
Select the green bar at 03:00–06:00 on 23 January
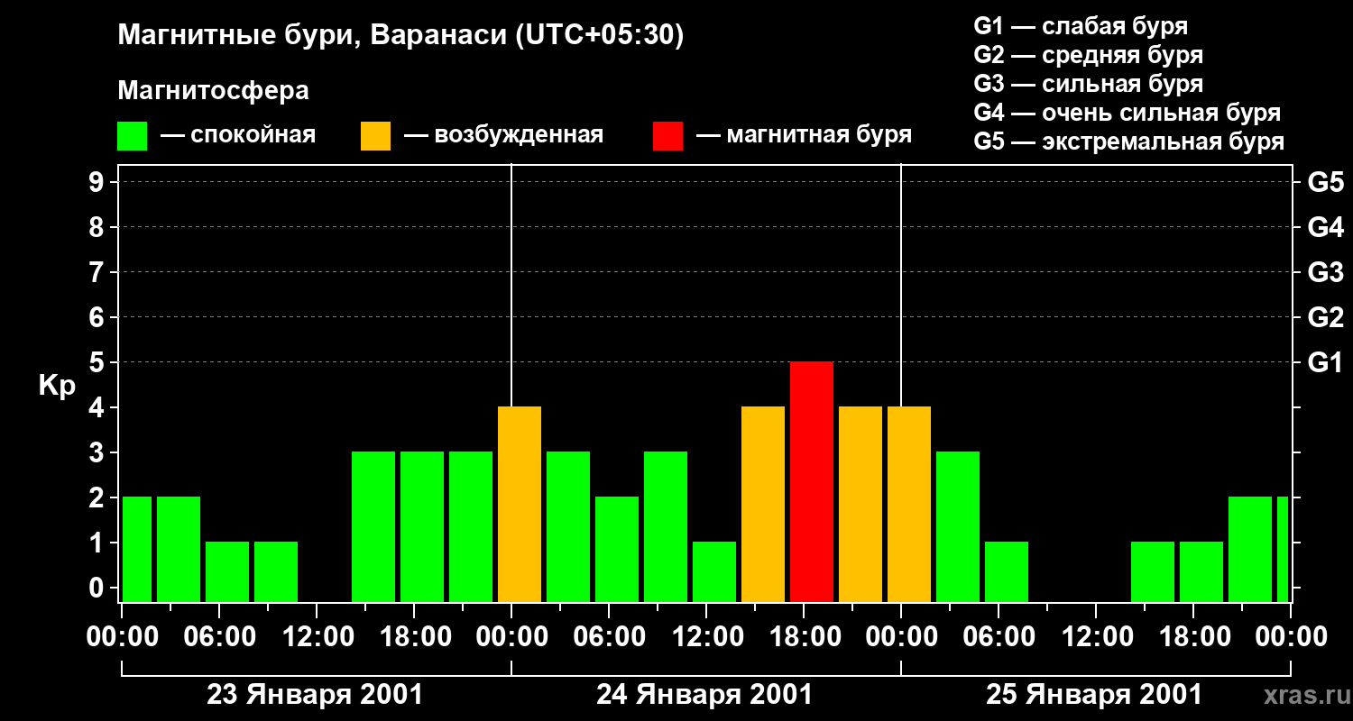pos(179,550)
